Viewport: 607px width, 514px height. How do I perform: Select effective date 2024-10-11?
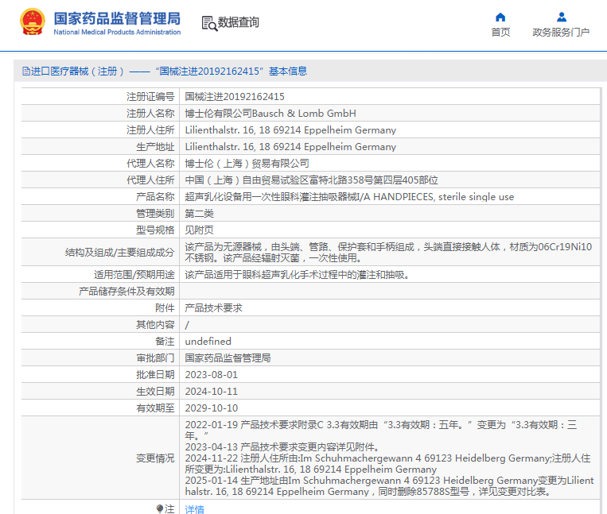click(212, 392)
